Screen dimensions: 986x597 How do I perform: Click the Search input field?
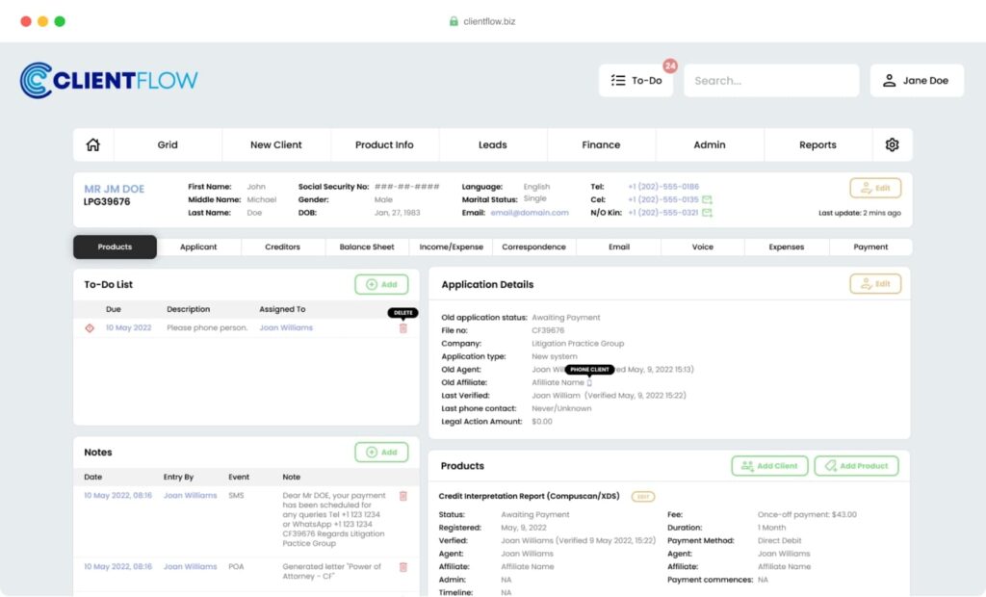pos(771,81)
